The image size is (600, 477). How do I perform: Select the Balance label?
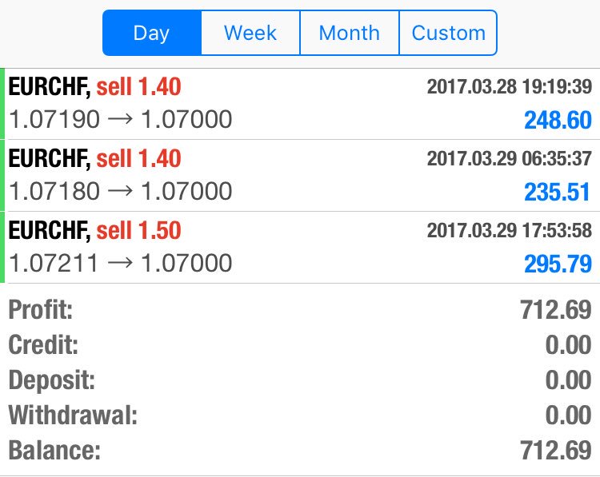pyautogui.click(x=54, y=451)
